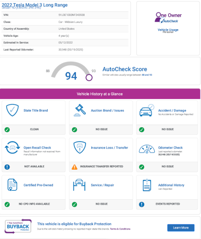Click the Buyback Protection badge logo
The height and width of the screenshot is (239, 201).
(18, 227)
